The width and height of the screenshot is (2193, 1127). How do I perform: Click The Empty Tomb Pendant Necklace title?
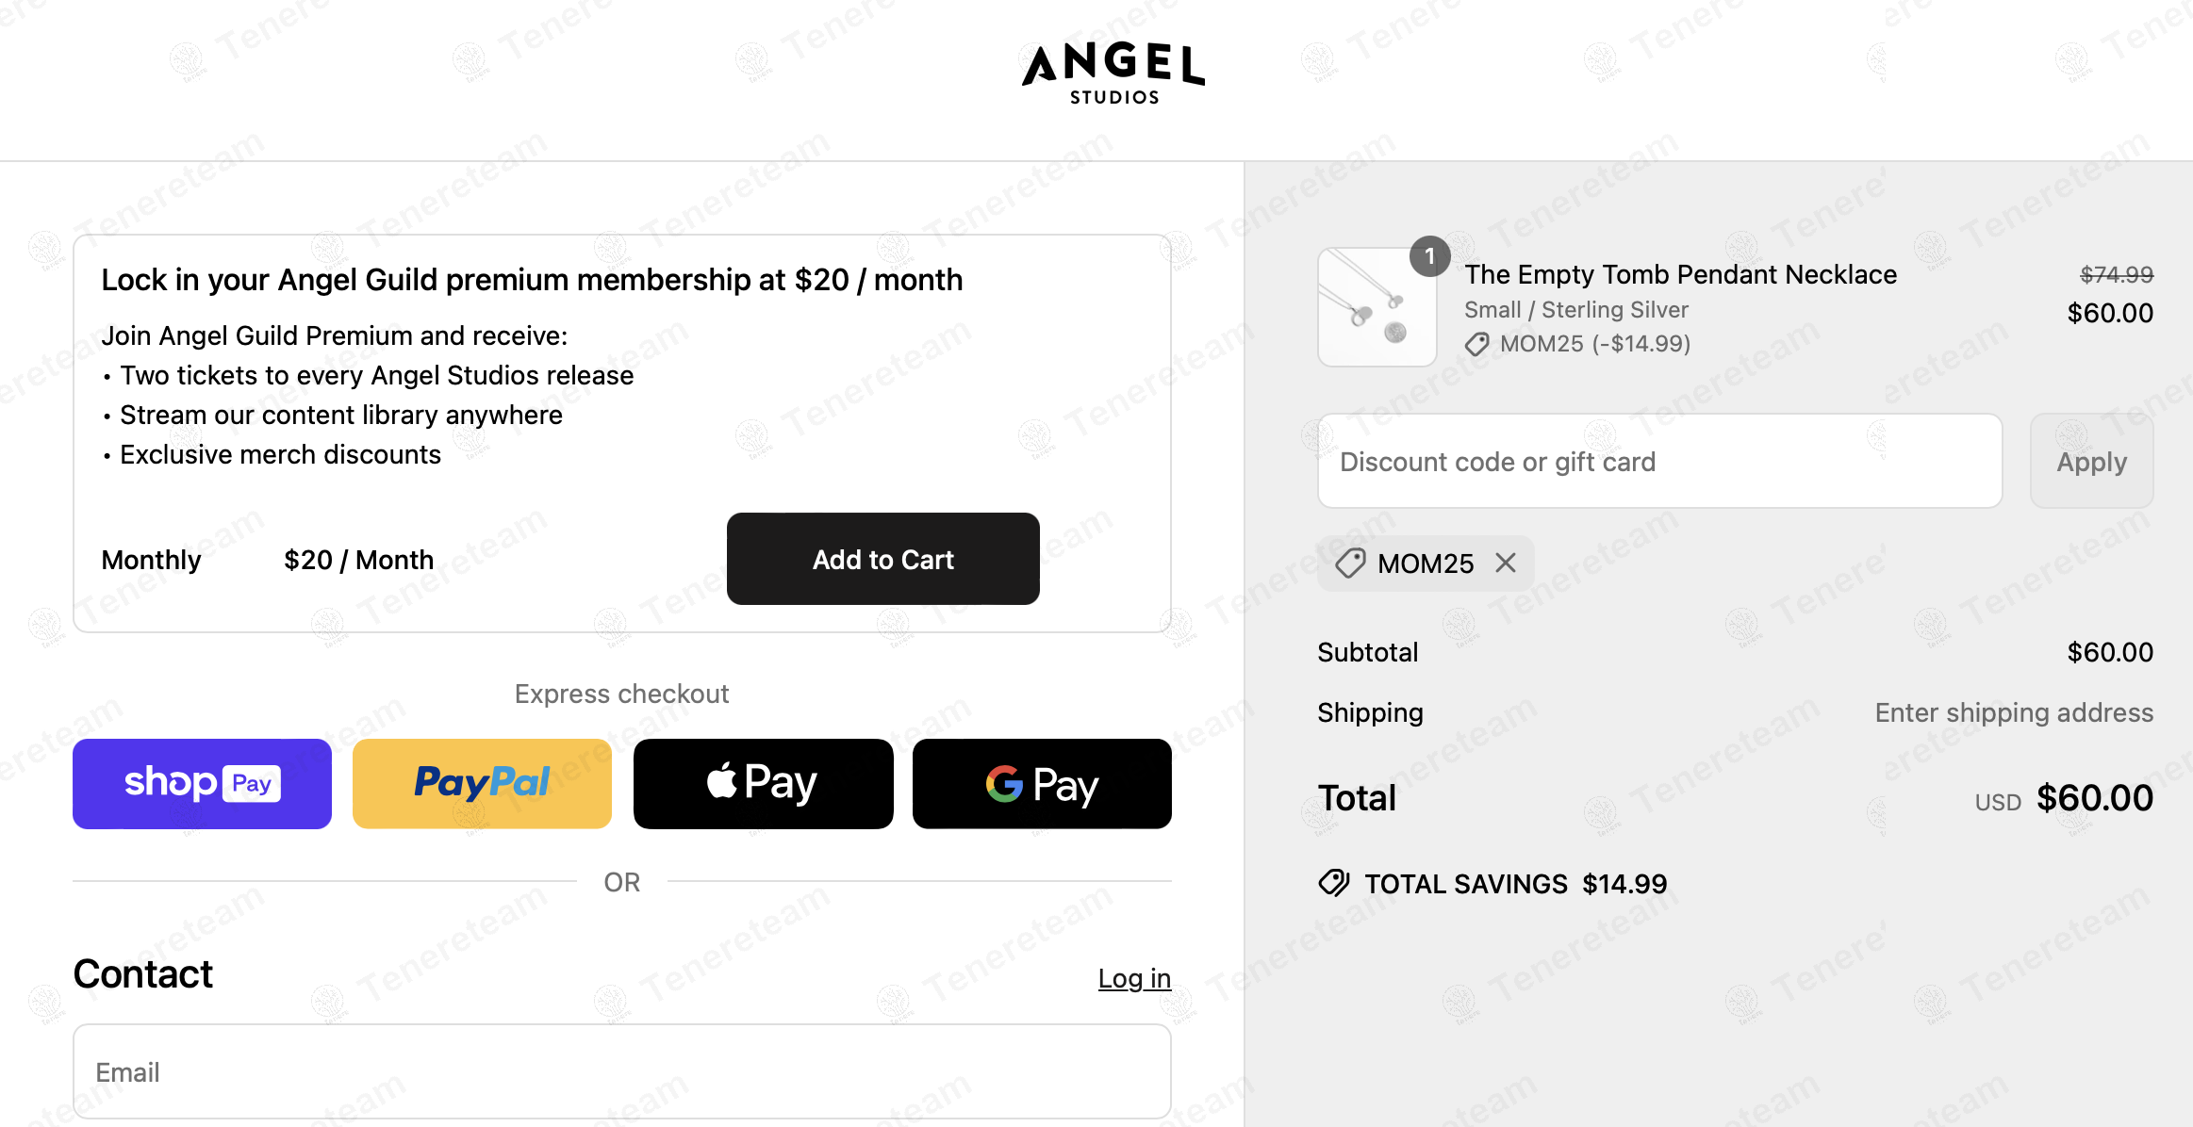tap(1680, 274)
